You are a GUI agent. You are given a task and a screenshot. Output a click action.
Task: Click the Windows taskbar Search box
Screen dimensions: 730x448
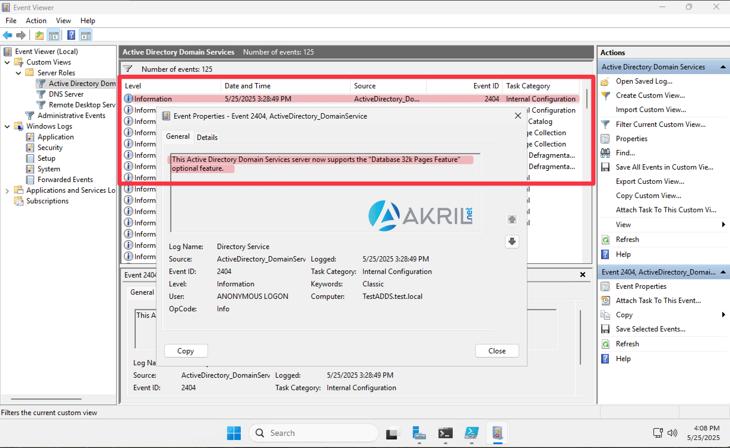(313, 433)
